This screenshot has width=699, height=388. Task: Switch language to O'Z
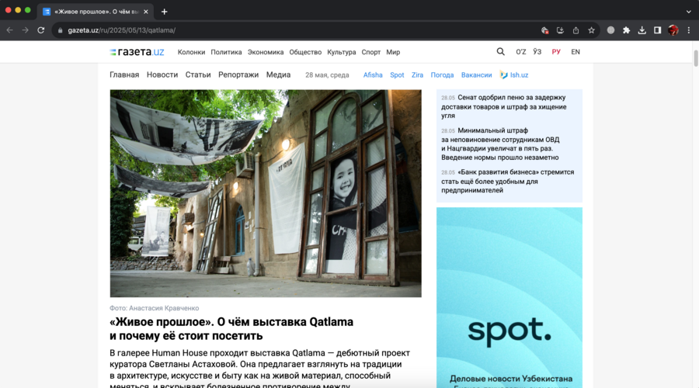(x=520, y=52)
